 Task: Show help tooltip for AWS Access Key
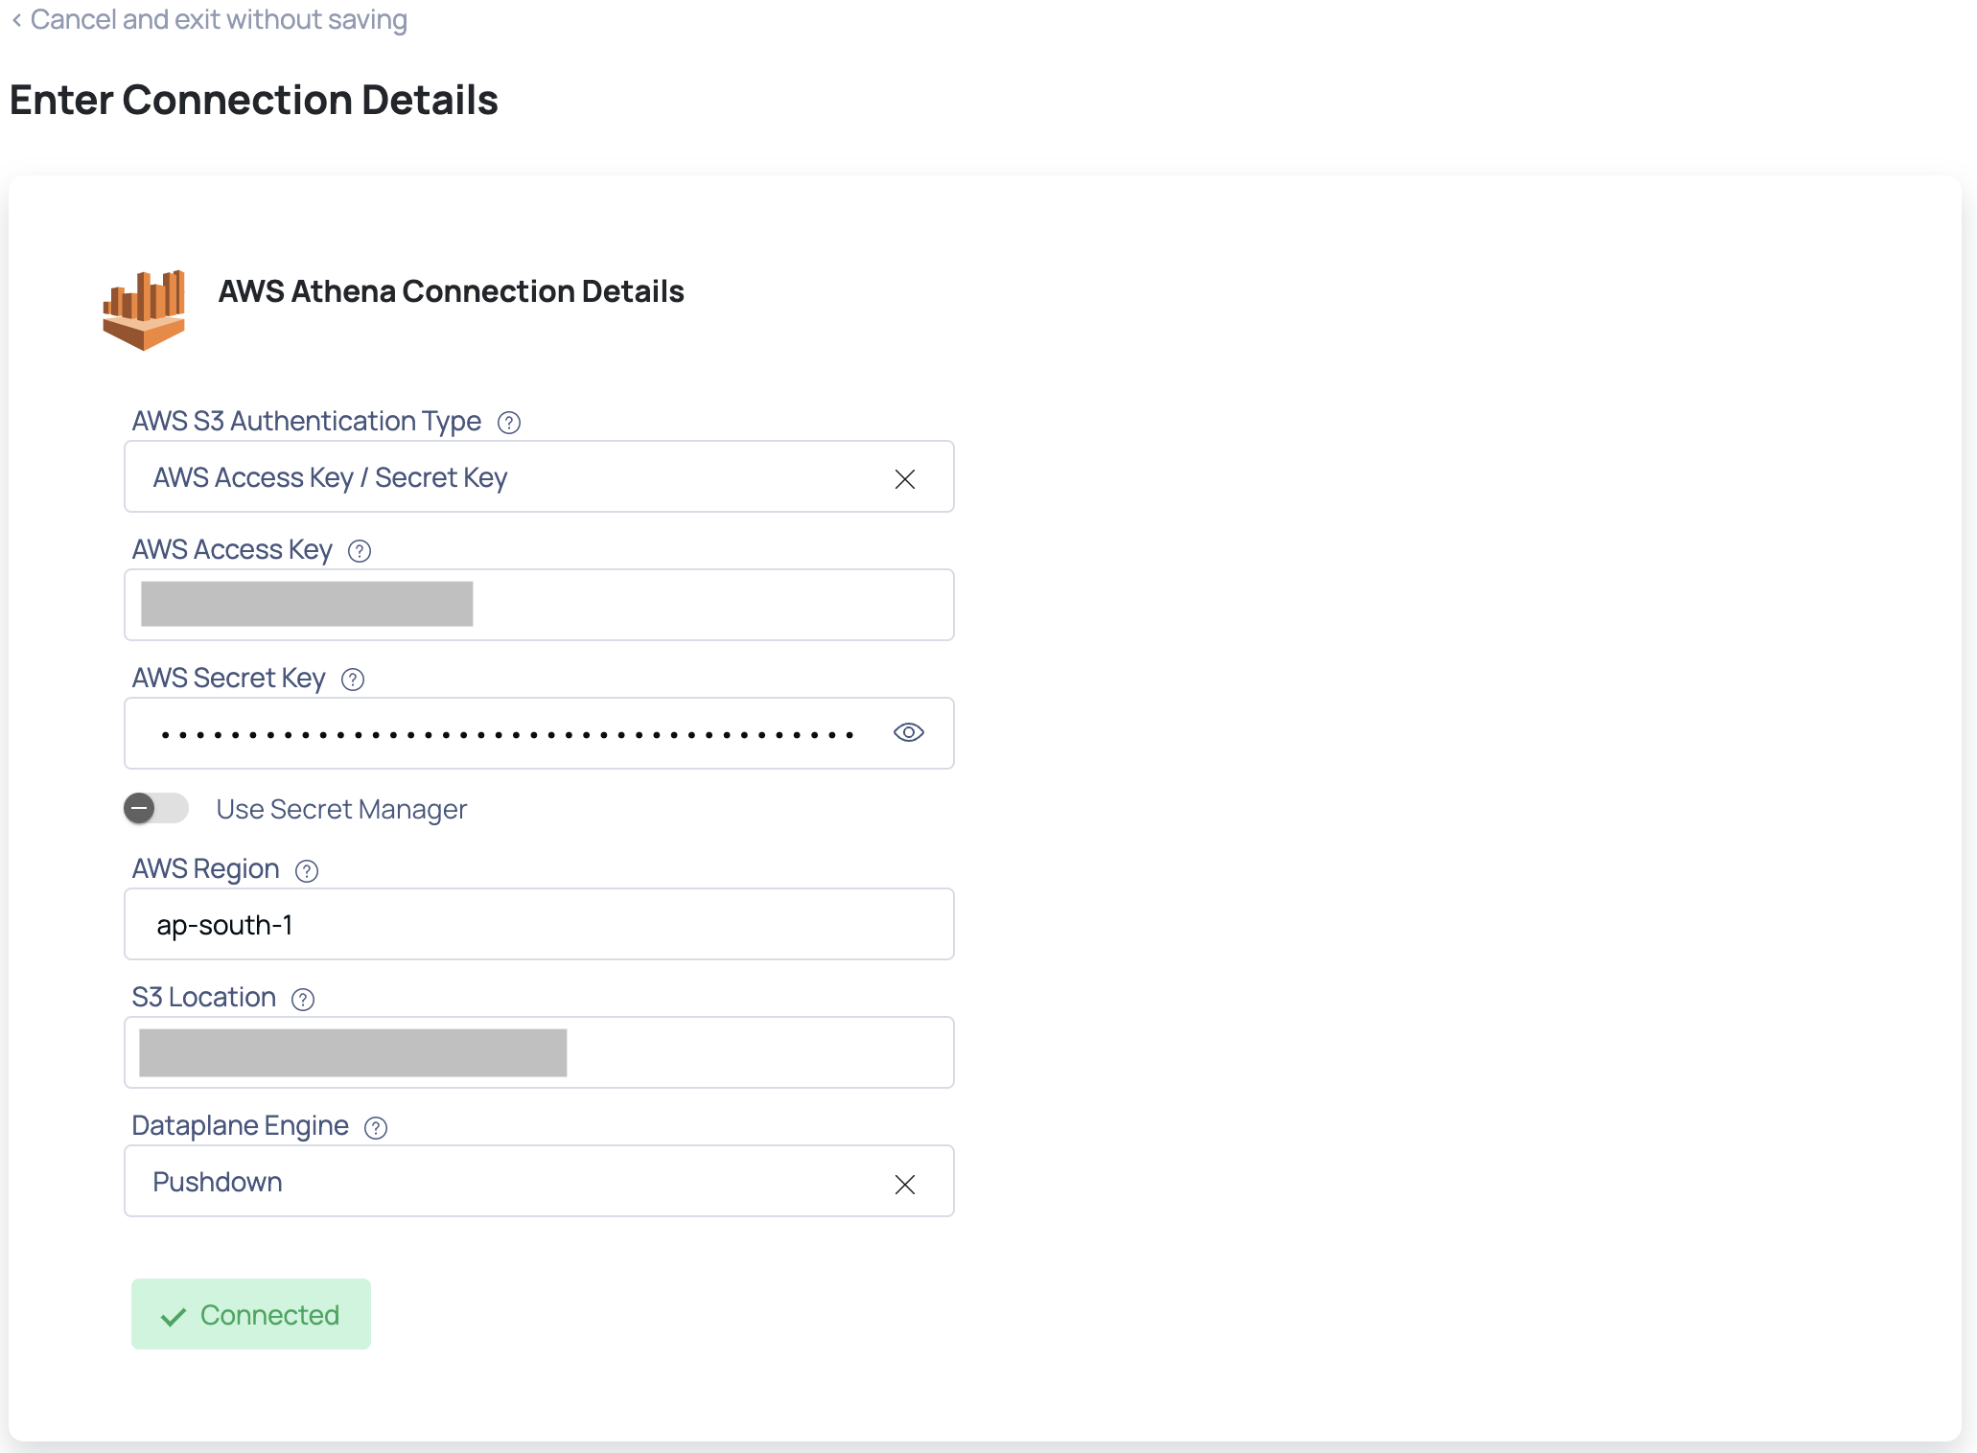tap(360, 551)
